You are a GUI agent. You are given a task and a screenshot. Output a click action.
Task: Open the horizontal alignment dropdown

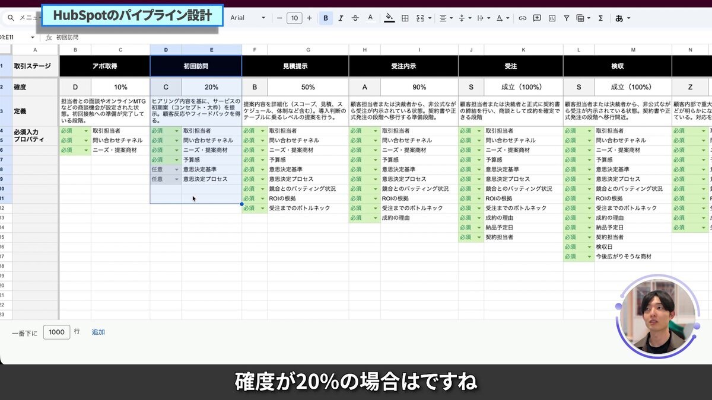[450, 18]
